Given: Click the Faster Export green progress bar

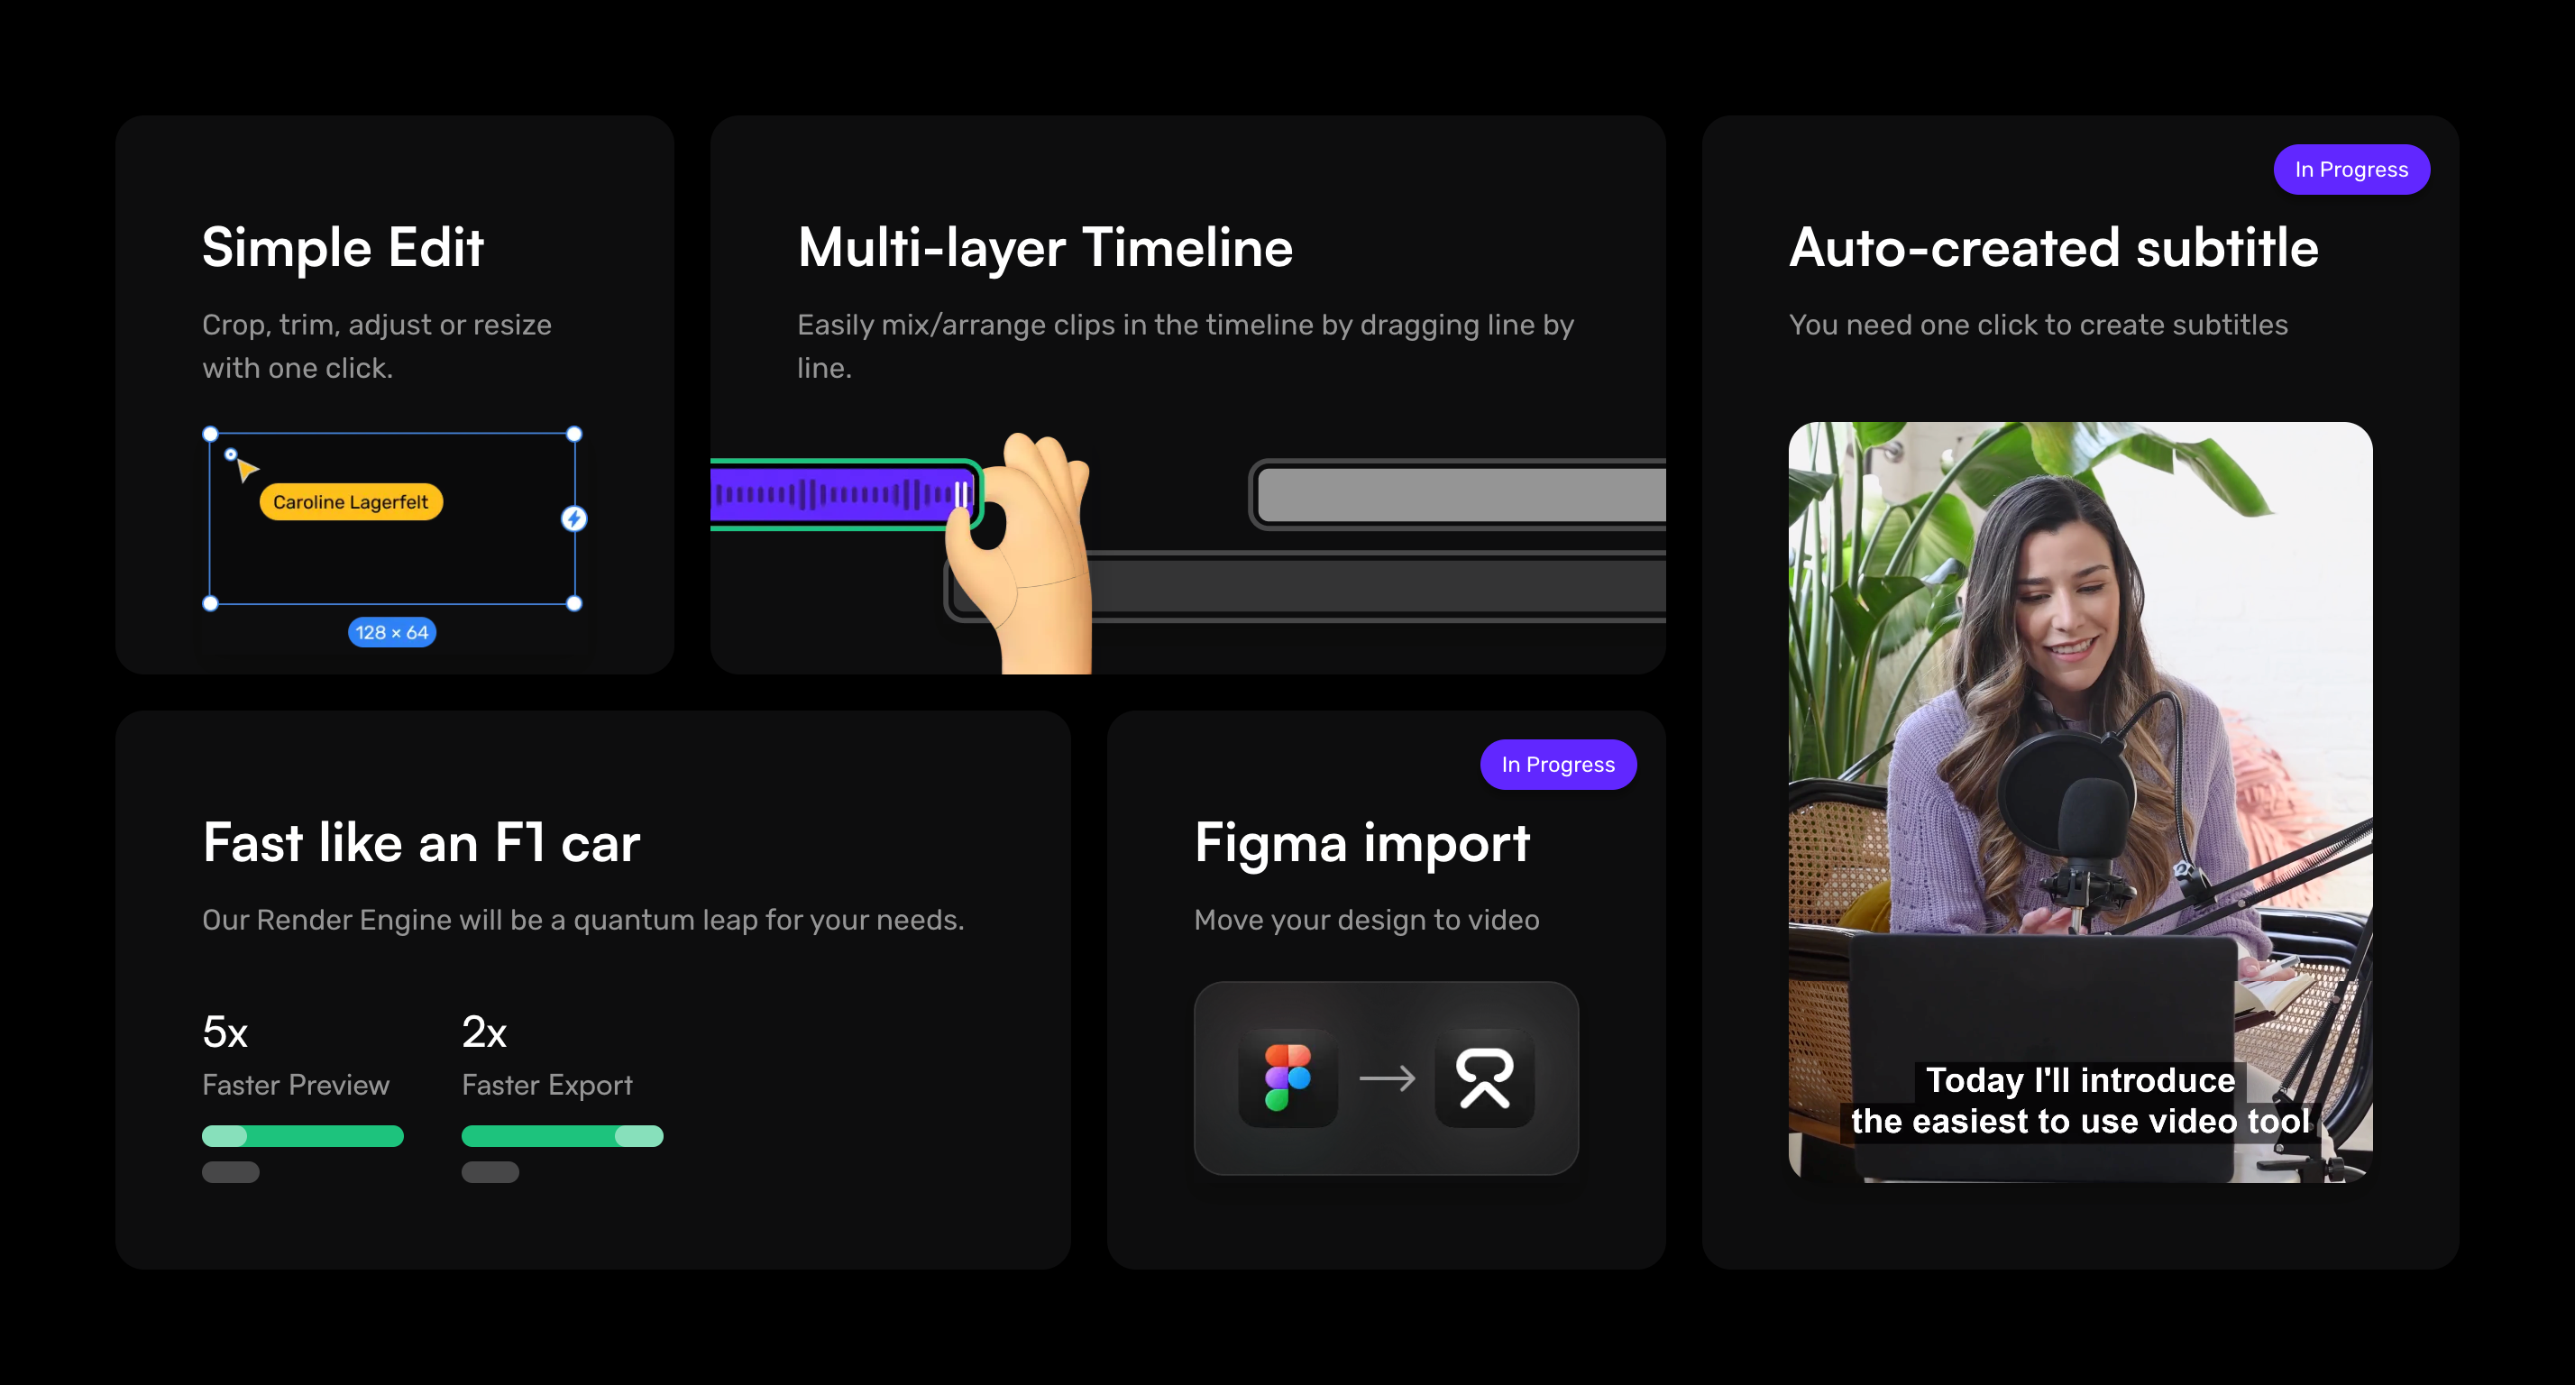Looking at the screenshot, I should click(x=562, y=1136).
